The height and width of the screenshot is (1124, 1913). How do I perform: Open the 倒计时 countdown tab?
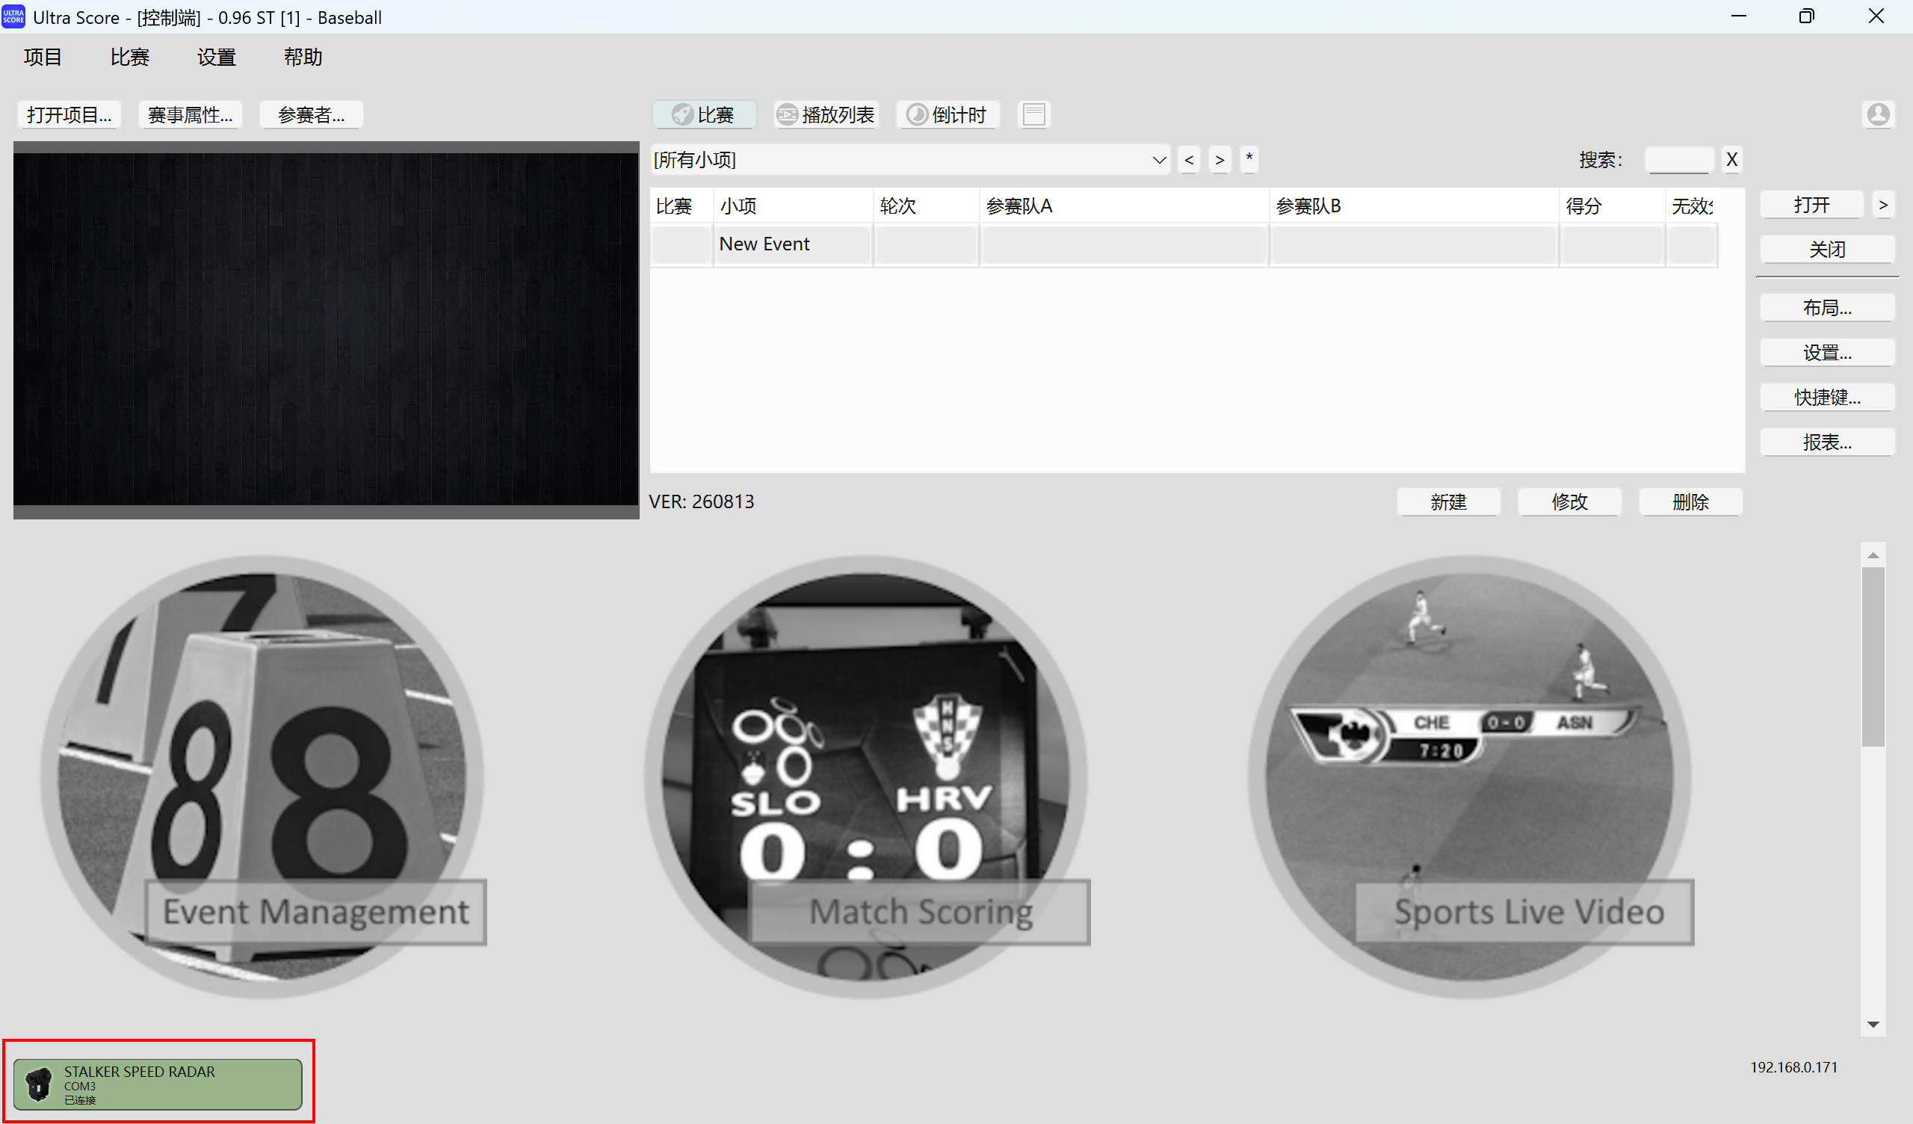pyautogui.click(x=948, y=114)
